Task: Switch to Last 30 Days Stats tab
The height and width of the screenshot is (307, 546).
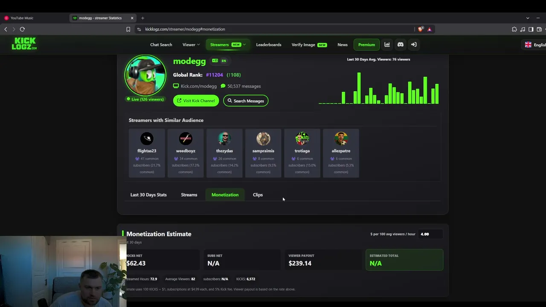Action: [148, 195]
